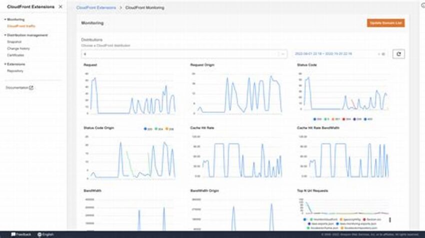Click the Monitoring panel heading
The width and height of the screenshot is (425, 238).
click(92, 23)
